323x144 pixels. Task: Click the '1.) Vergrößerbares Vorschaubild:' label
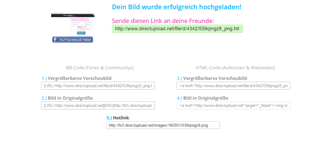(x=77, y=78)
